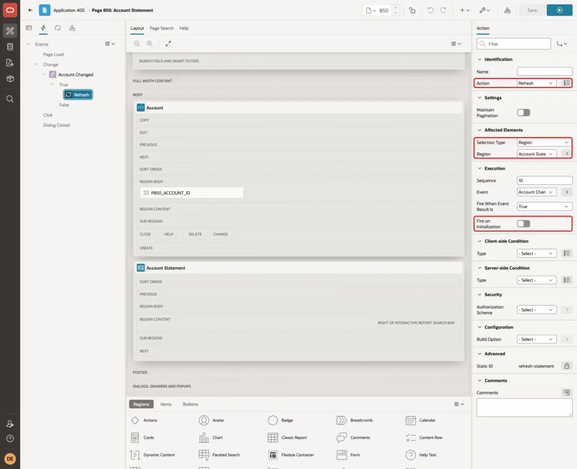Viewport: 577px width, 469px height.
Task: Undo the last change
Action: [x=430, y=10]
